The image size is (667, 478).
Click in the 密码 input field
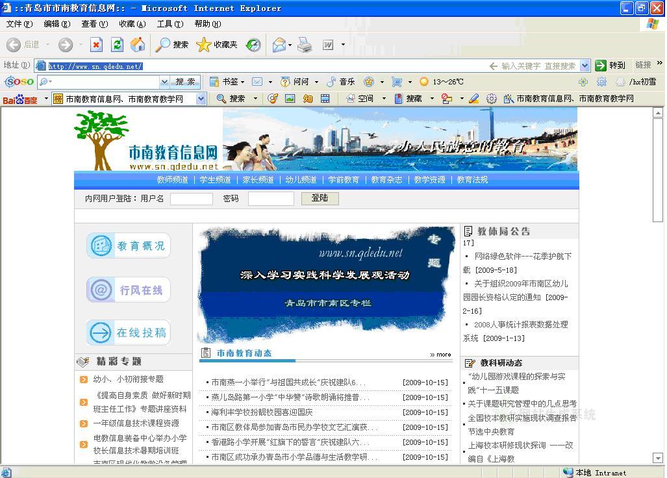[271, 199]
